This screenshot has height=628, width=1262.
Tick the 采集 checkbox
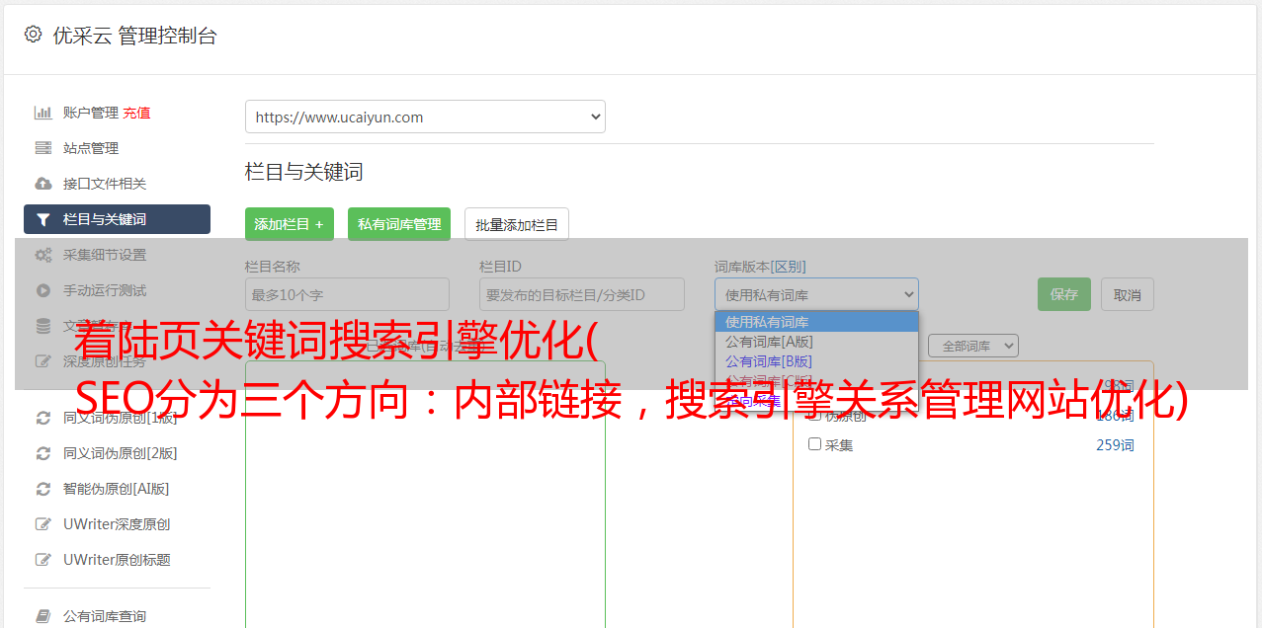tap(815, 444)
